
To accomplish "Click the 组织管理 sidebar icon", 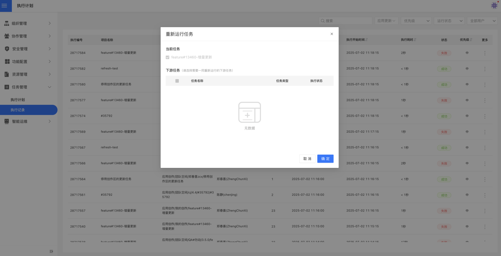I will point(7,23).
